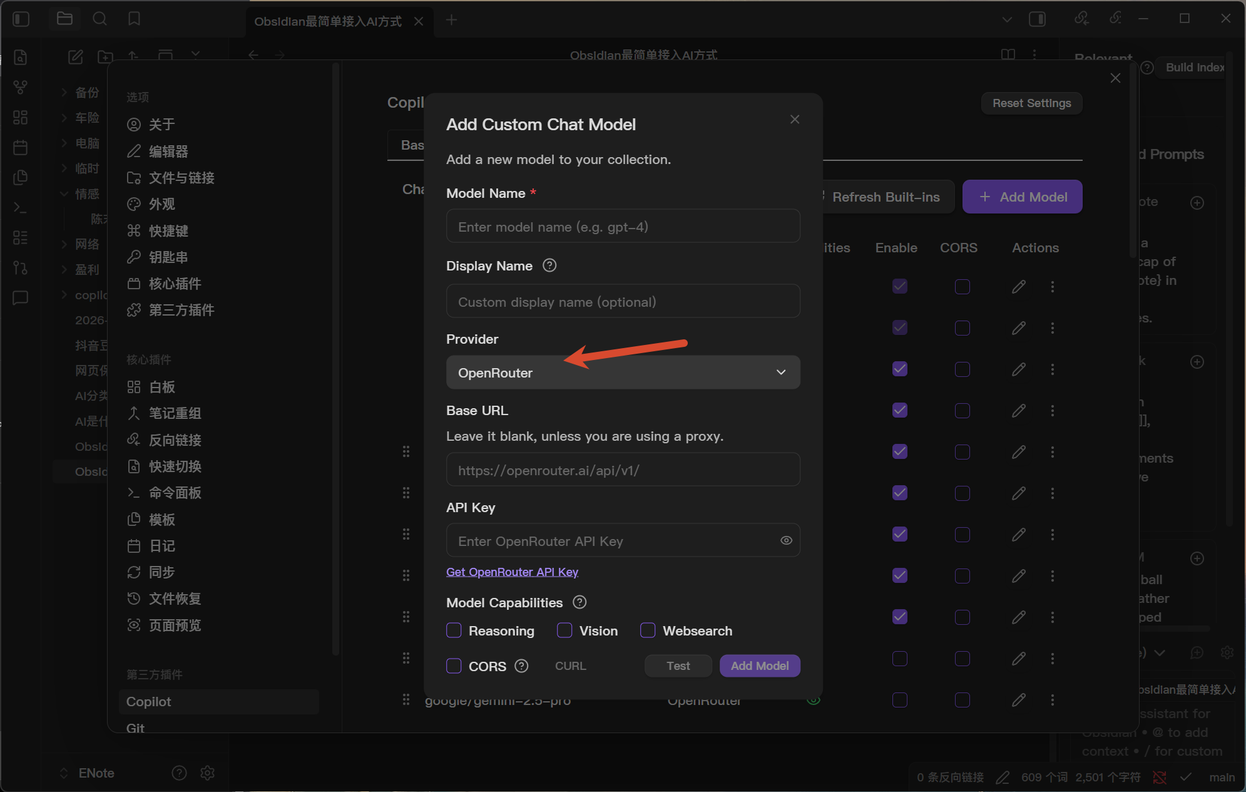
Task: Open the tab list dropdown chevron
Action: [x=1007, y=19]
